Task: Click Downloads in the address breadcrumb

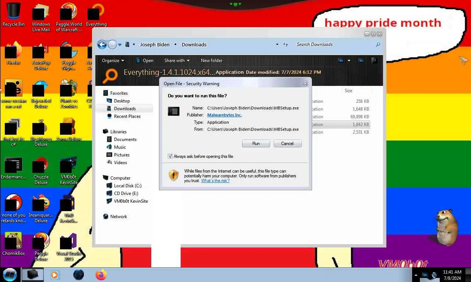Action: coord(194,44)
